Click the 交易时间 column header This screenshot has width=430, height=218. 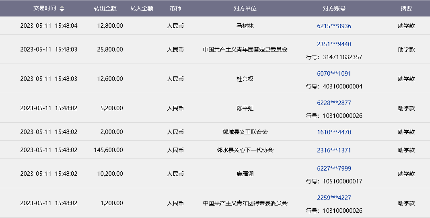point(45,8)
